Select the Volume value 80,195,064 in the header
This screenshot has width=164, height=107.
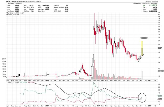point(153,11)
